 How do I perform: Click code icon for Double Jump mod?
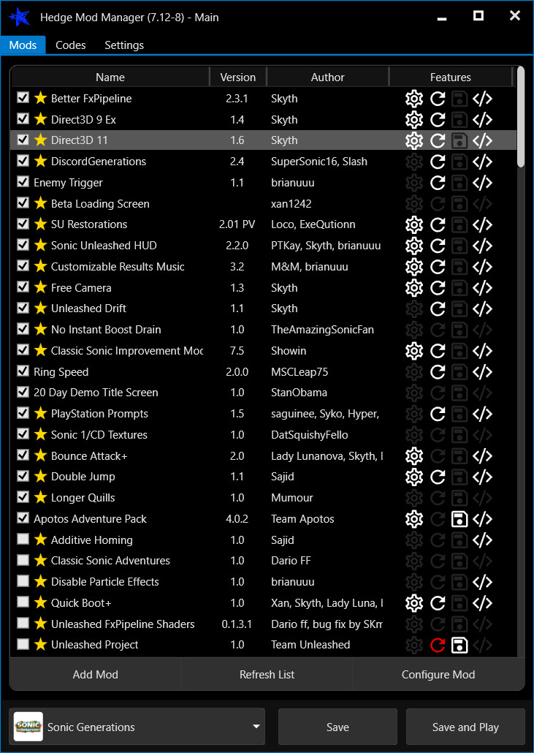482,477
